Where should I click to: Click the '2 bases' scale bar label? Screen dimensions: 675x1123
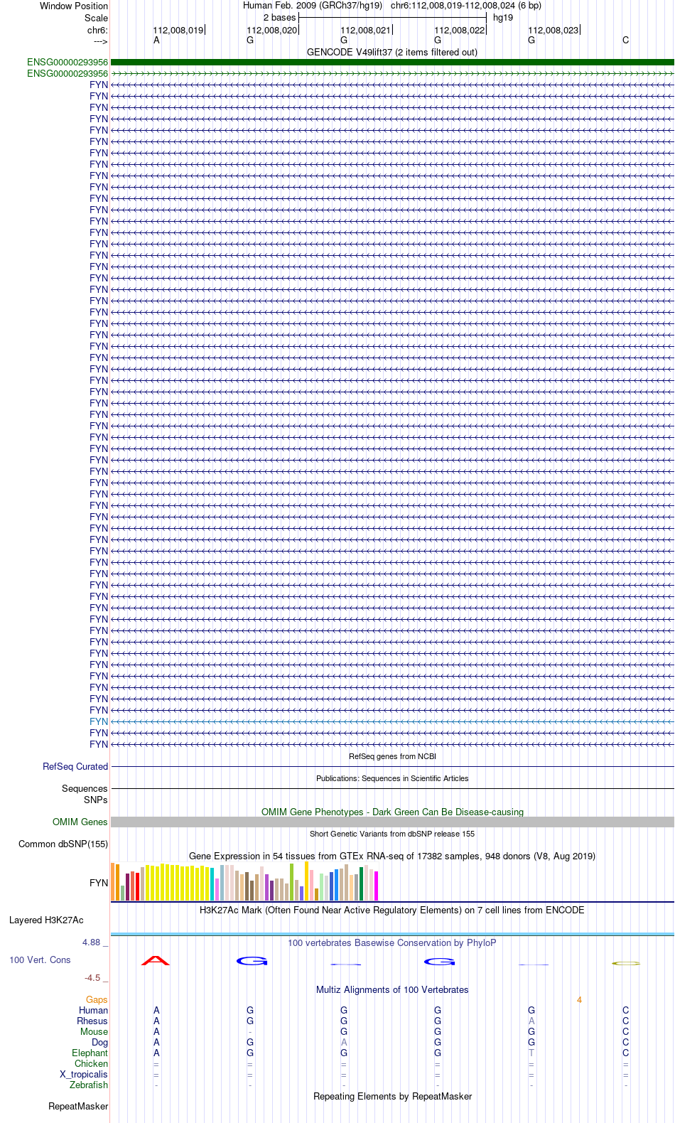coord(279,18)
